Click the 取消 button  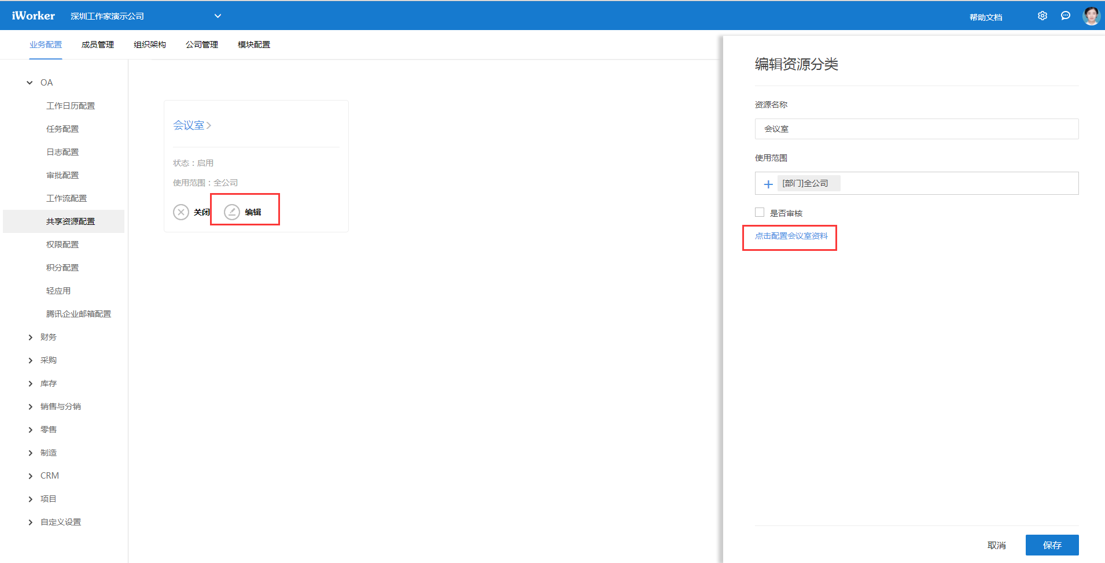click(996, 545)
